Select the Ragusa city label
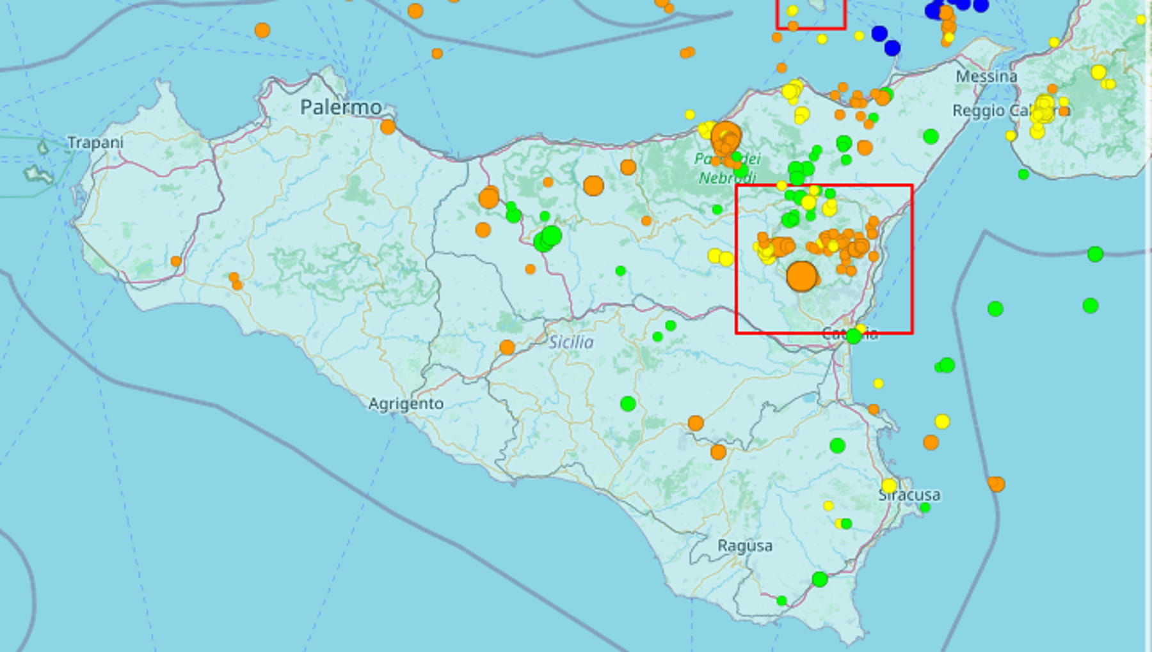1152x652 pixels. pos(745,546)
